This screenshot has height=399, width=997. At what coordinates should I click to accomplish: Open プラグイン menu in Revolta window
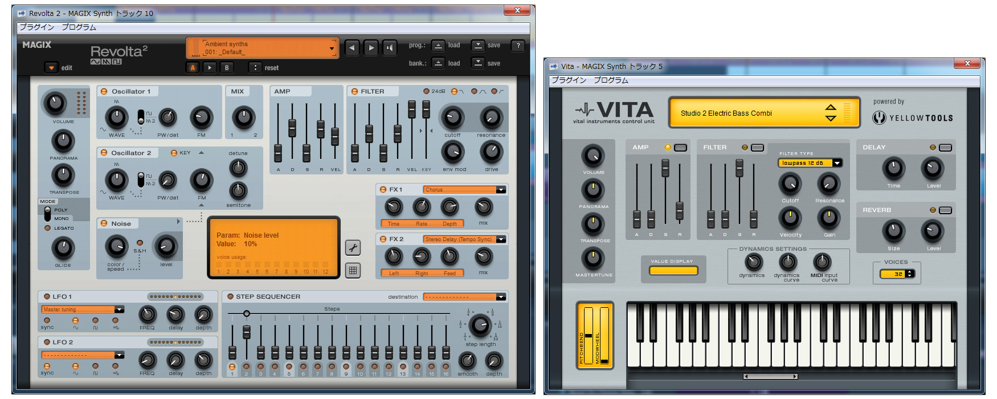pos(37,27)
